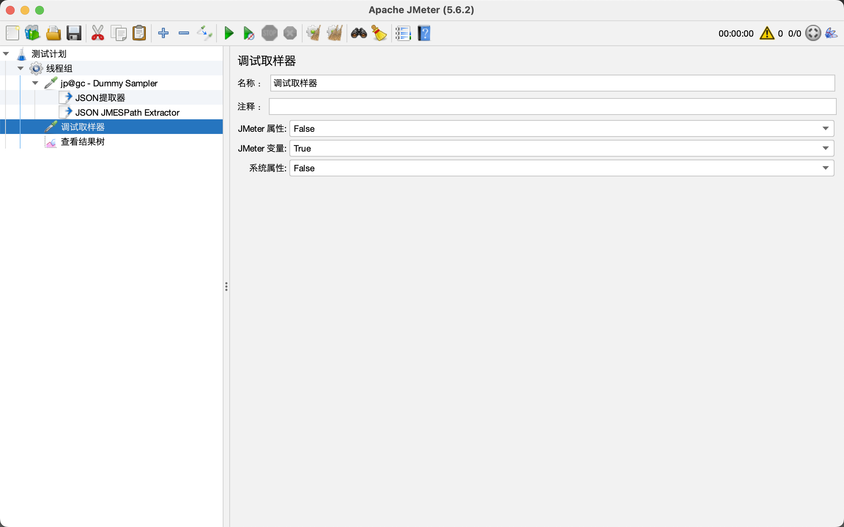The image size is (844, 527).
Task: Click the macOS yellow minimize button
Action: click(x=25, y=10)
